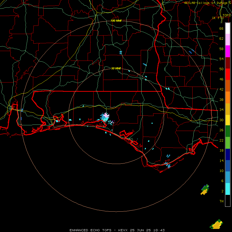Click the '50' legend value
232x232 pixels.
(221, 69)
